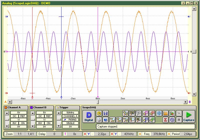The height and width of the screenshot is (140, 200).
Task: Click the wrench tools icon
Action: point(172,113)
